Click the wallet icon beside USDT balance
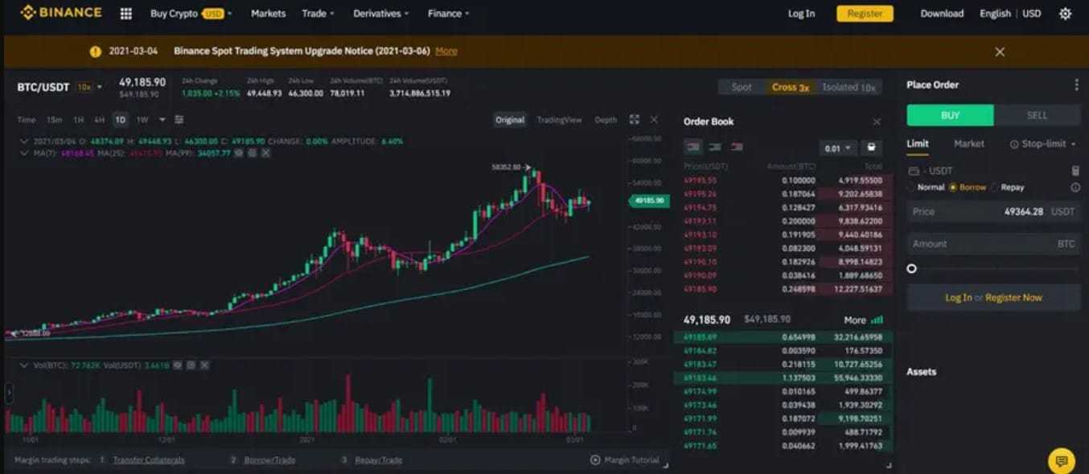The height and width of the screenshot is (474, 1089). (x=912, y=171)
